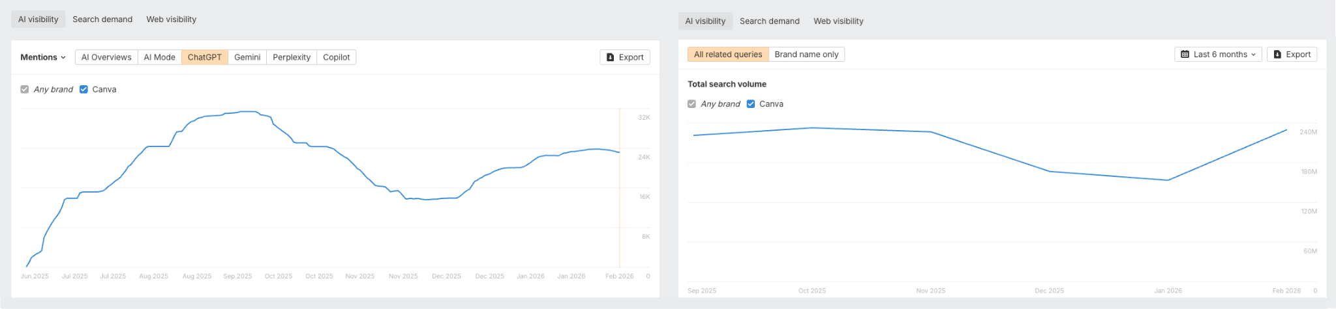
Task: Switch the platform to Gemini
Action: 247,57
